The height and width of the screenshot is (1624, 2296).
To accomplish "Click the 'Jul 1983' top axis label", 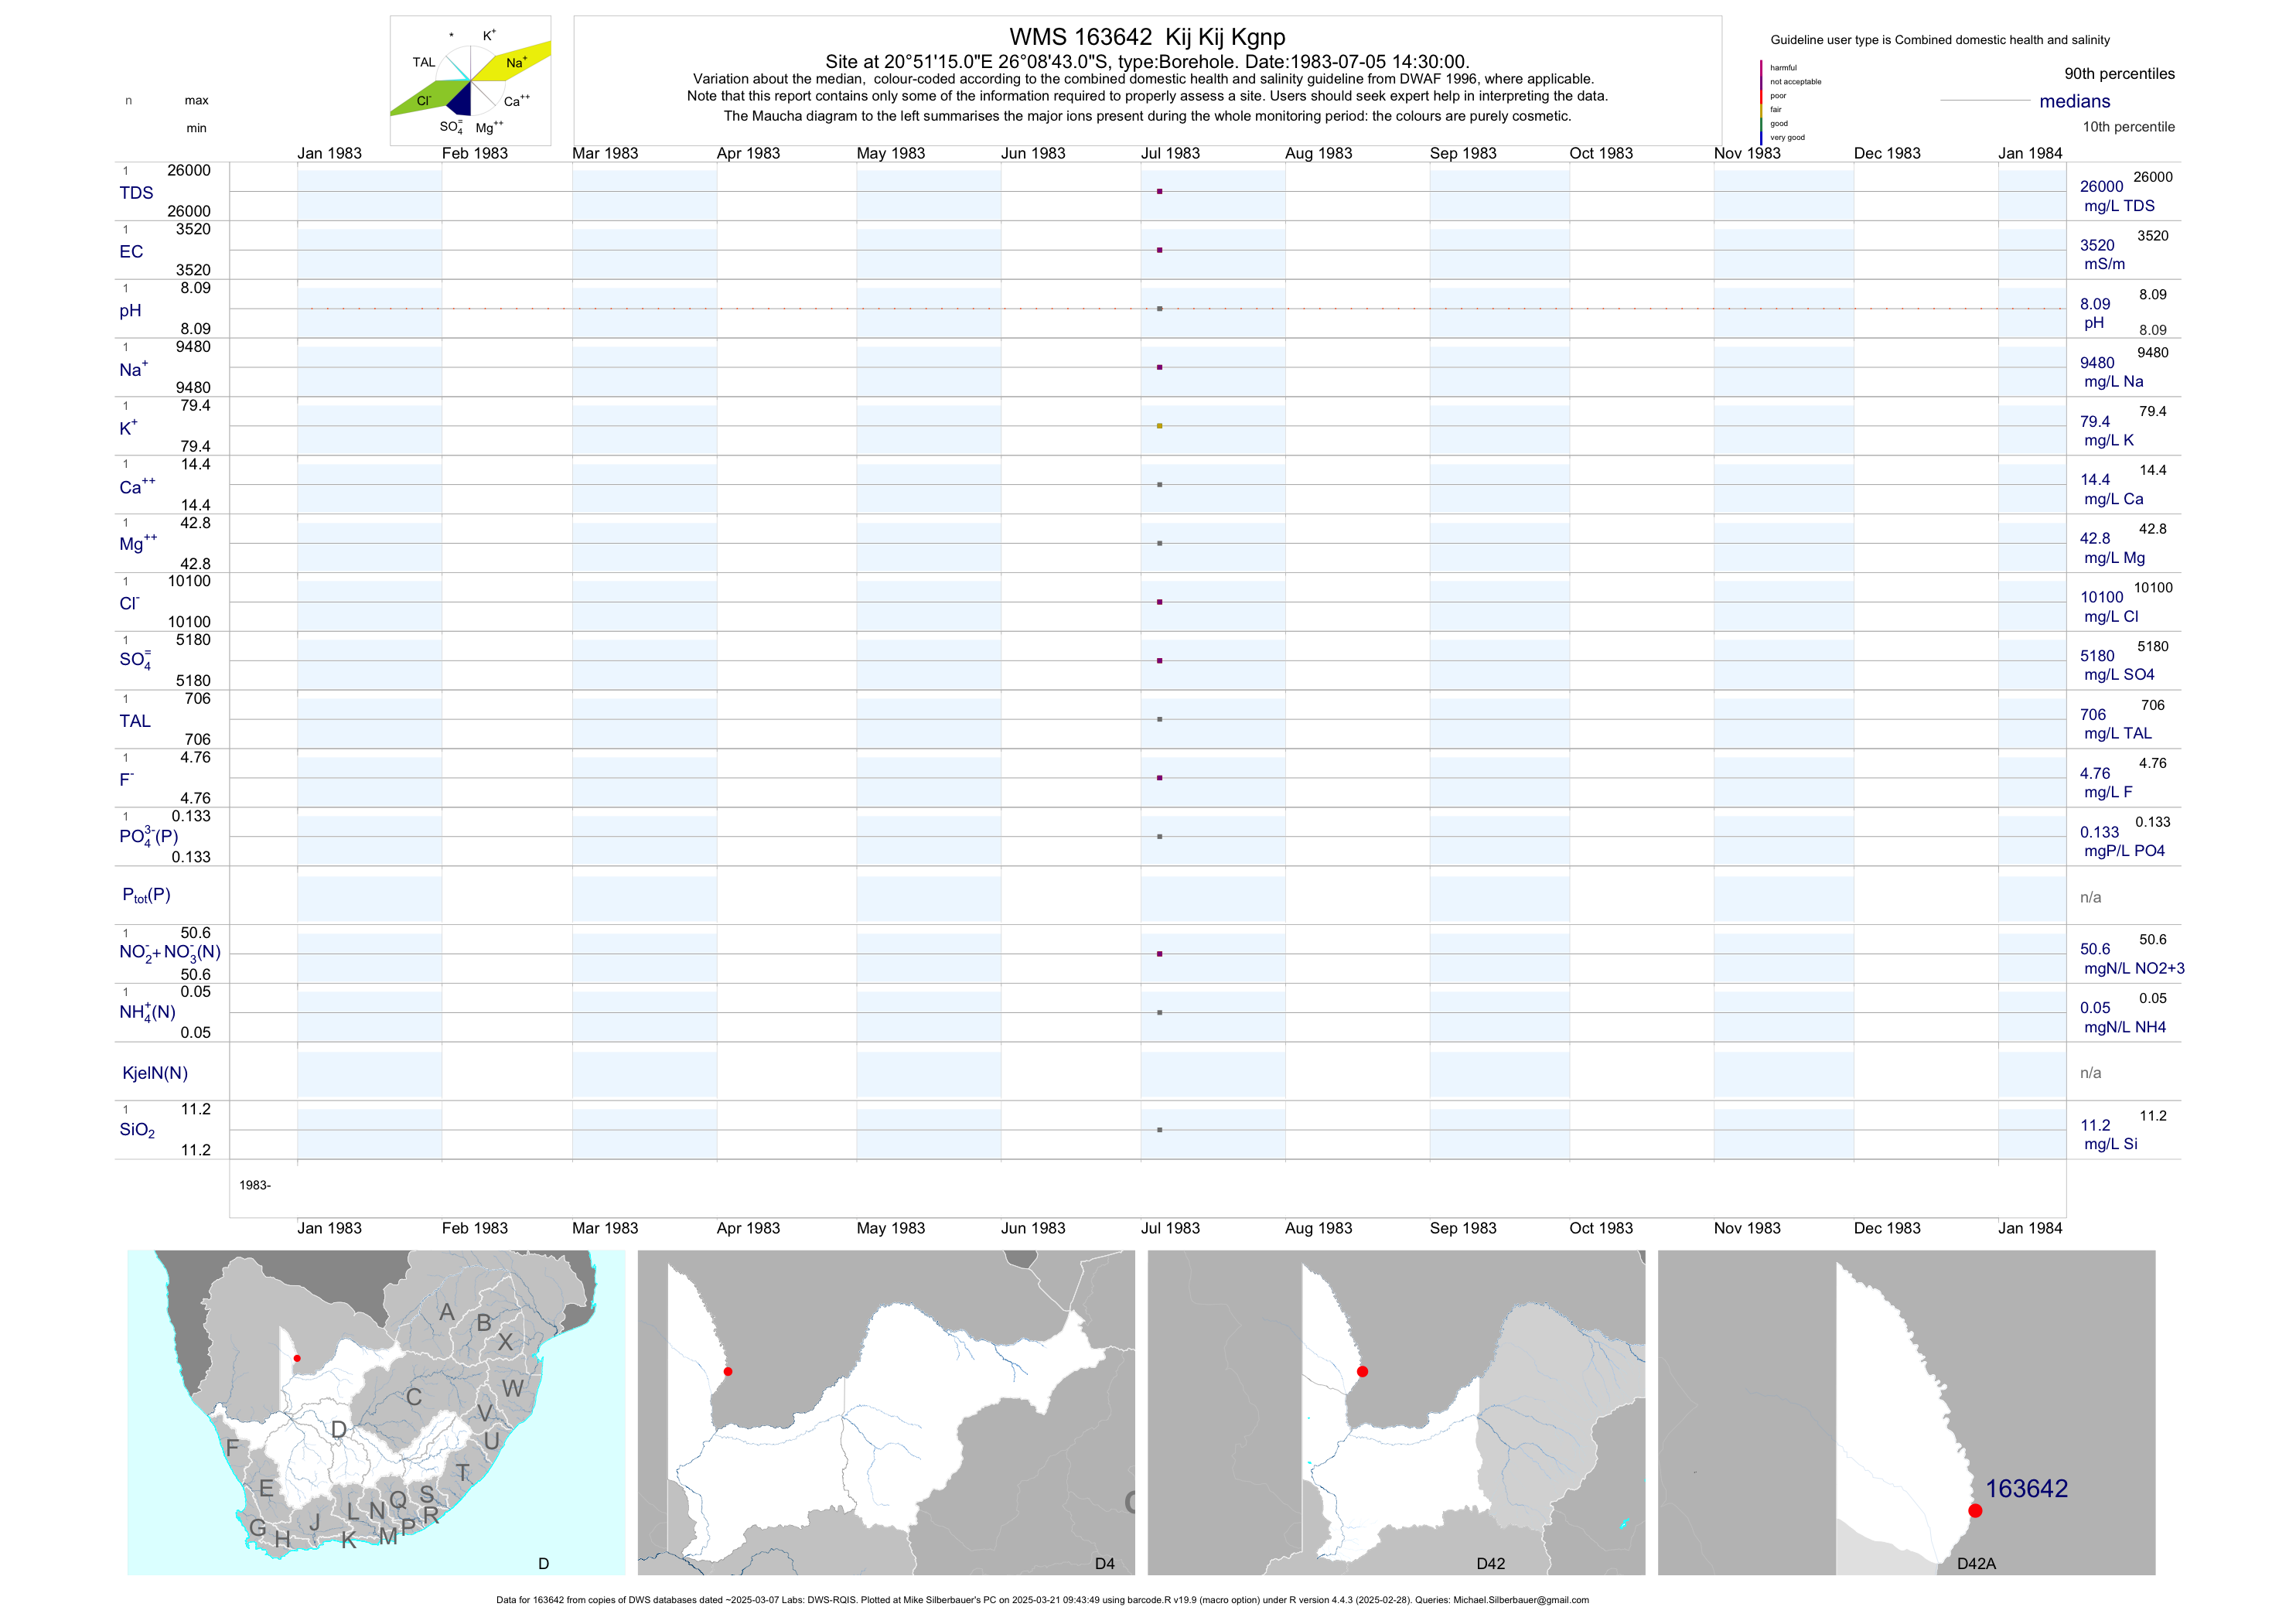I will [1170, 153].
